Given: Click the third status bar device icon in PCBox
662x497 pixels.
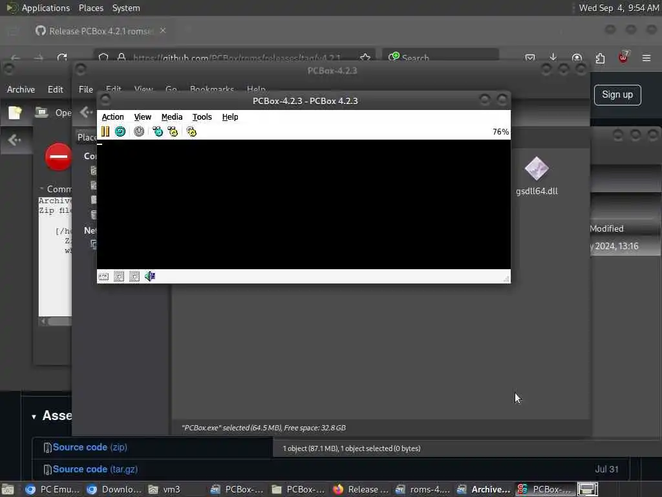Looking at the screenshot, I should tap(134, 276).
